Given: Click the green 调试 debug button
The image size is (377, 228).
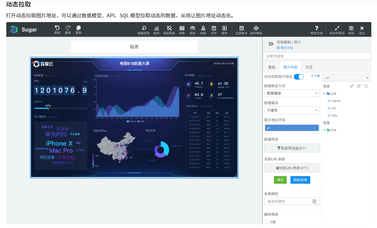Looking at the screenshot, I should point(280,180).
